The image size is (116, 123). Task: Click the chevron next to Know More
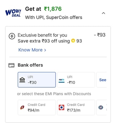pyautogui.click(x=45, y=50)
